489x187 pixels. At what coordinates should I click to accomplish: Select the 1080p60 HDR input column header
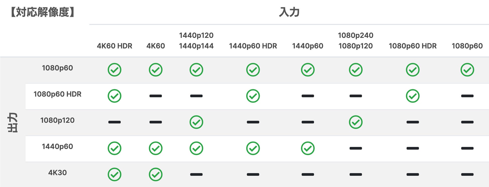click(x=413, y=46)
